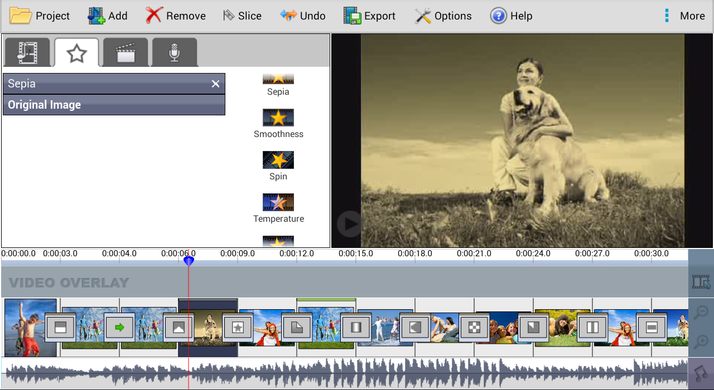Viewport: 714px width, 390px height.
Task: Export the current project
Action: (369, 16)
